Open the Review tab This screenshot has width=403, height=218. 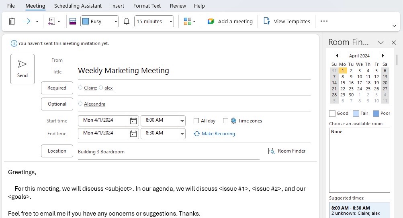pyautogui.click(x=178, y=6)
